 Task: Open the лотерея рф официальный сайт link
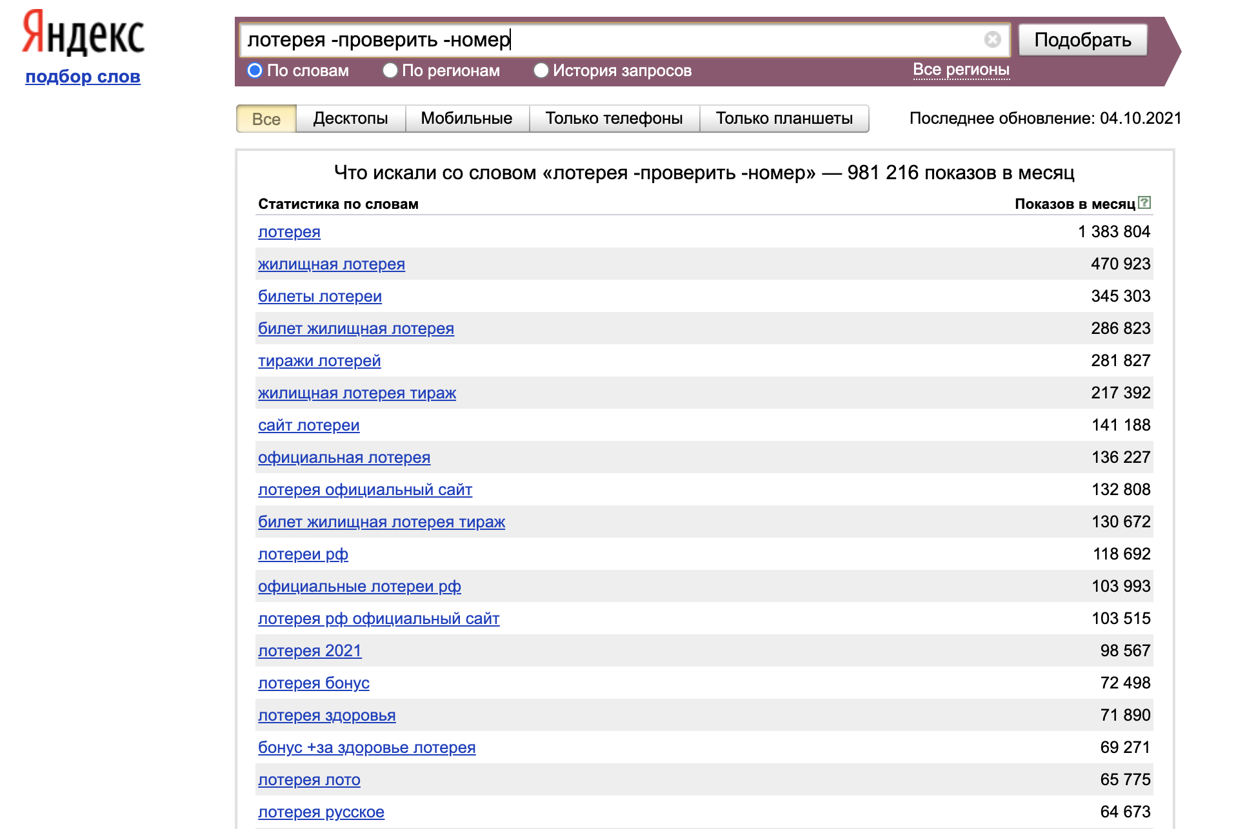point(379,618)
